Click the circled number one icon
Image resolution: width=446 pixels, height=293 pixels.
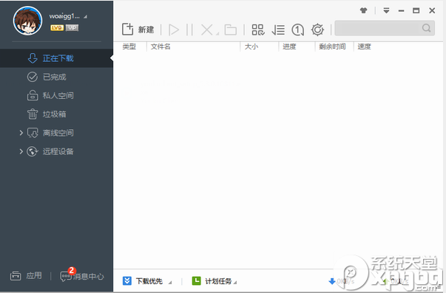297,30
